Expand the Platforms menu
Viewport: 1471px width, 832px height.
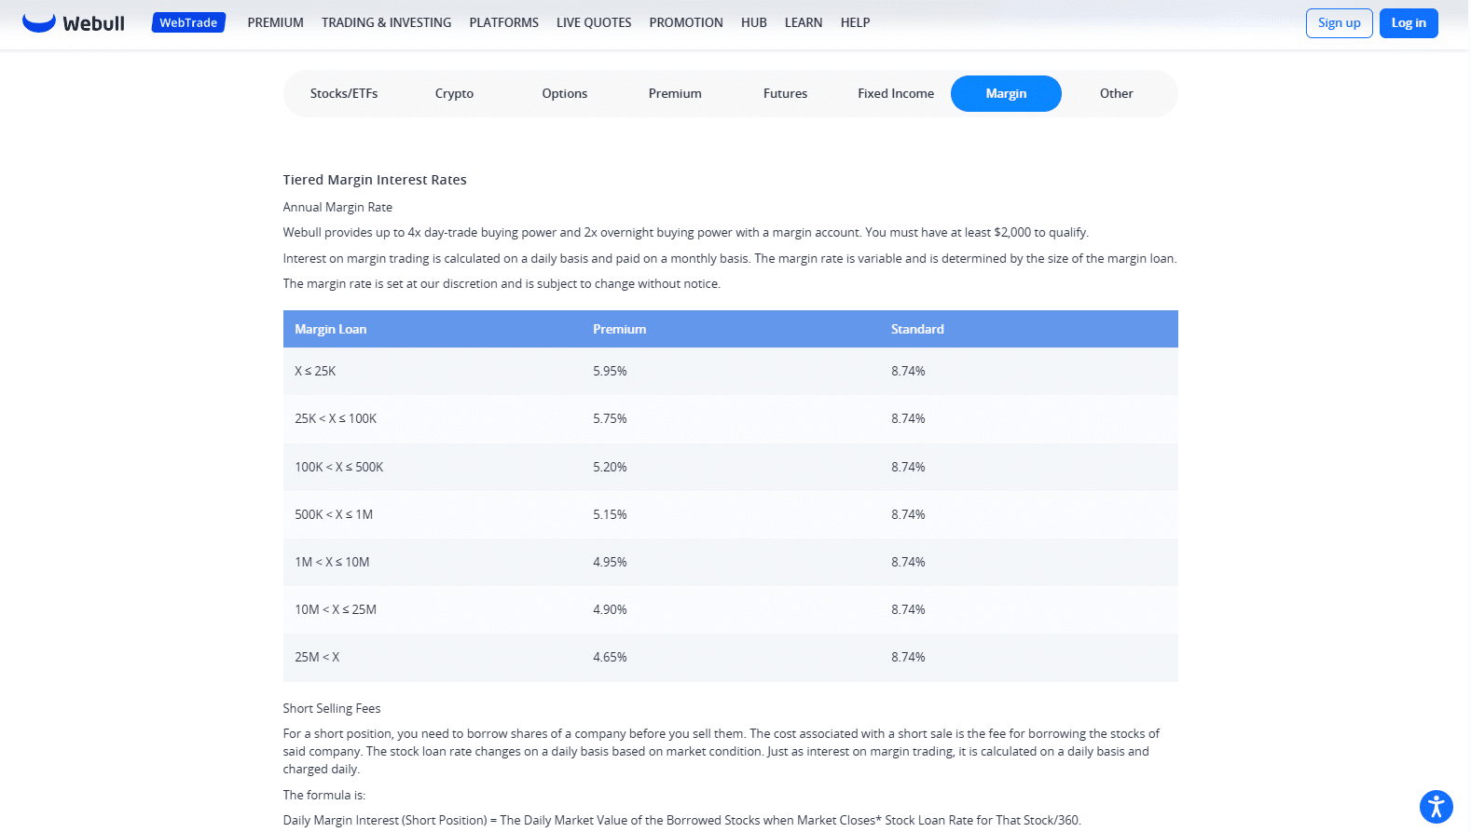(503, 22)
